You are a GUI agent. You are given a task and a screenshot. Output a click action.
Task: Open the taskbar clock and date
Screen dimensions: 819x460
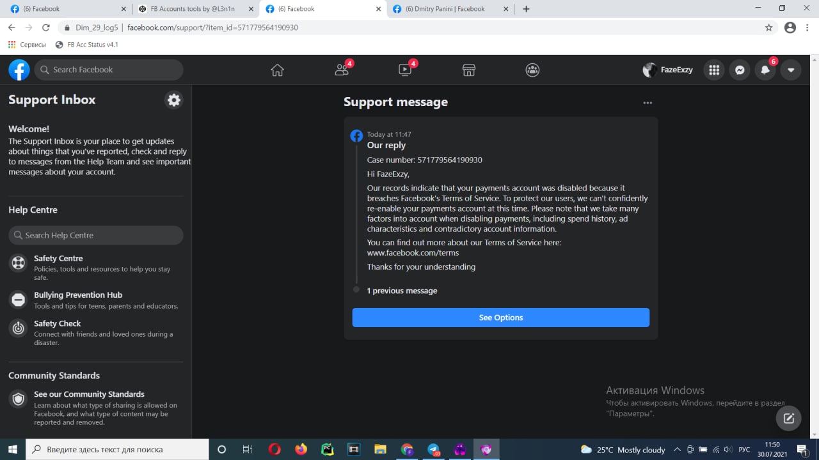click(772, 449)
